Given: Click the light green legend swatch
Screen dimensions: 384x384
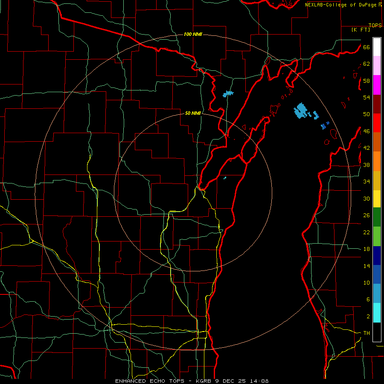Looking at the screenshot, I should (377, 236).
